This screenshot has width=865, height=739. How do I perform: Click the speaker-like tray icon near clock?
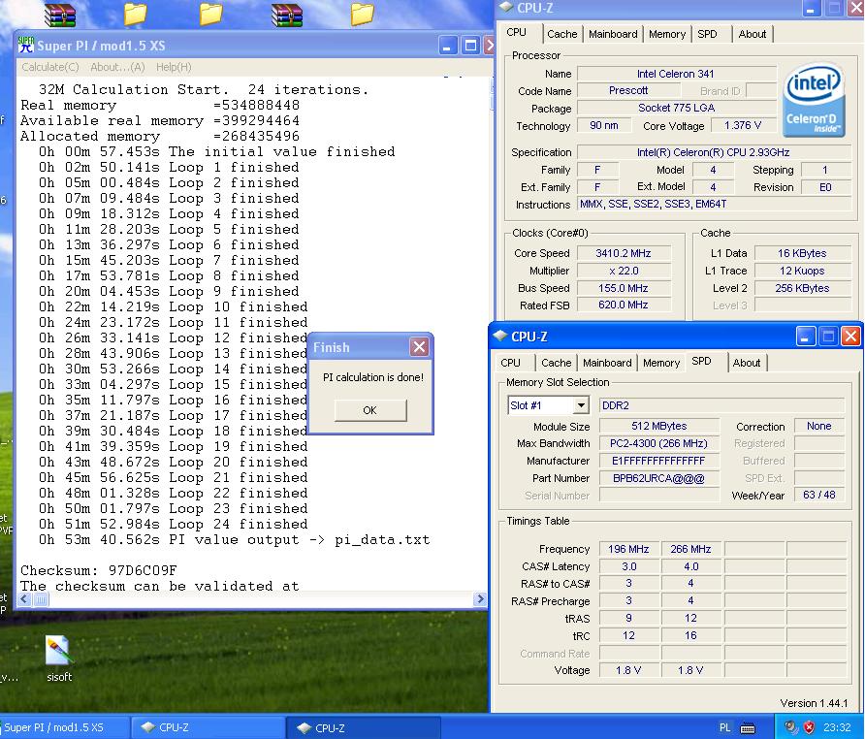pos(791,727)
